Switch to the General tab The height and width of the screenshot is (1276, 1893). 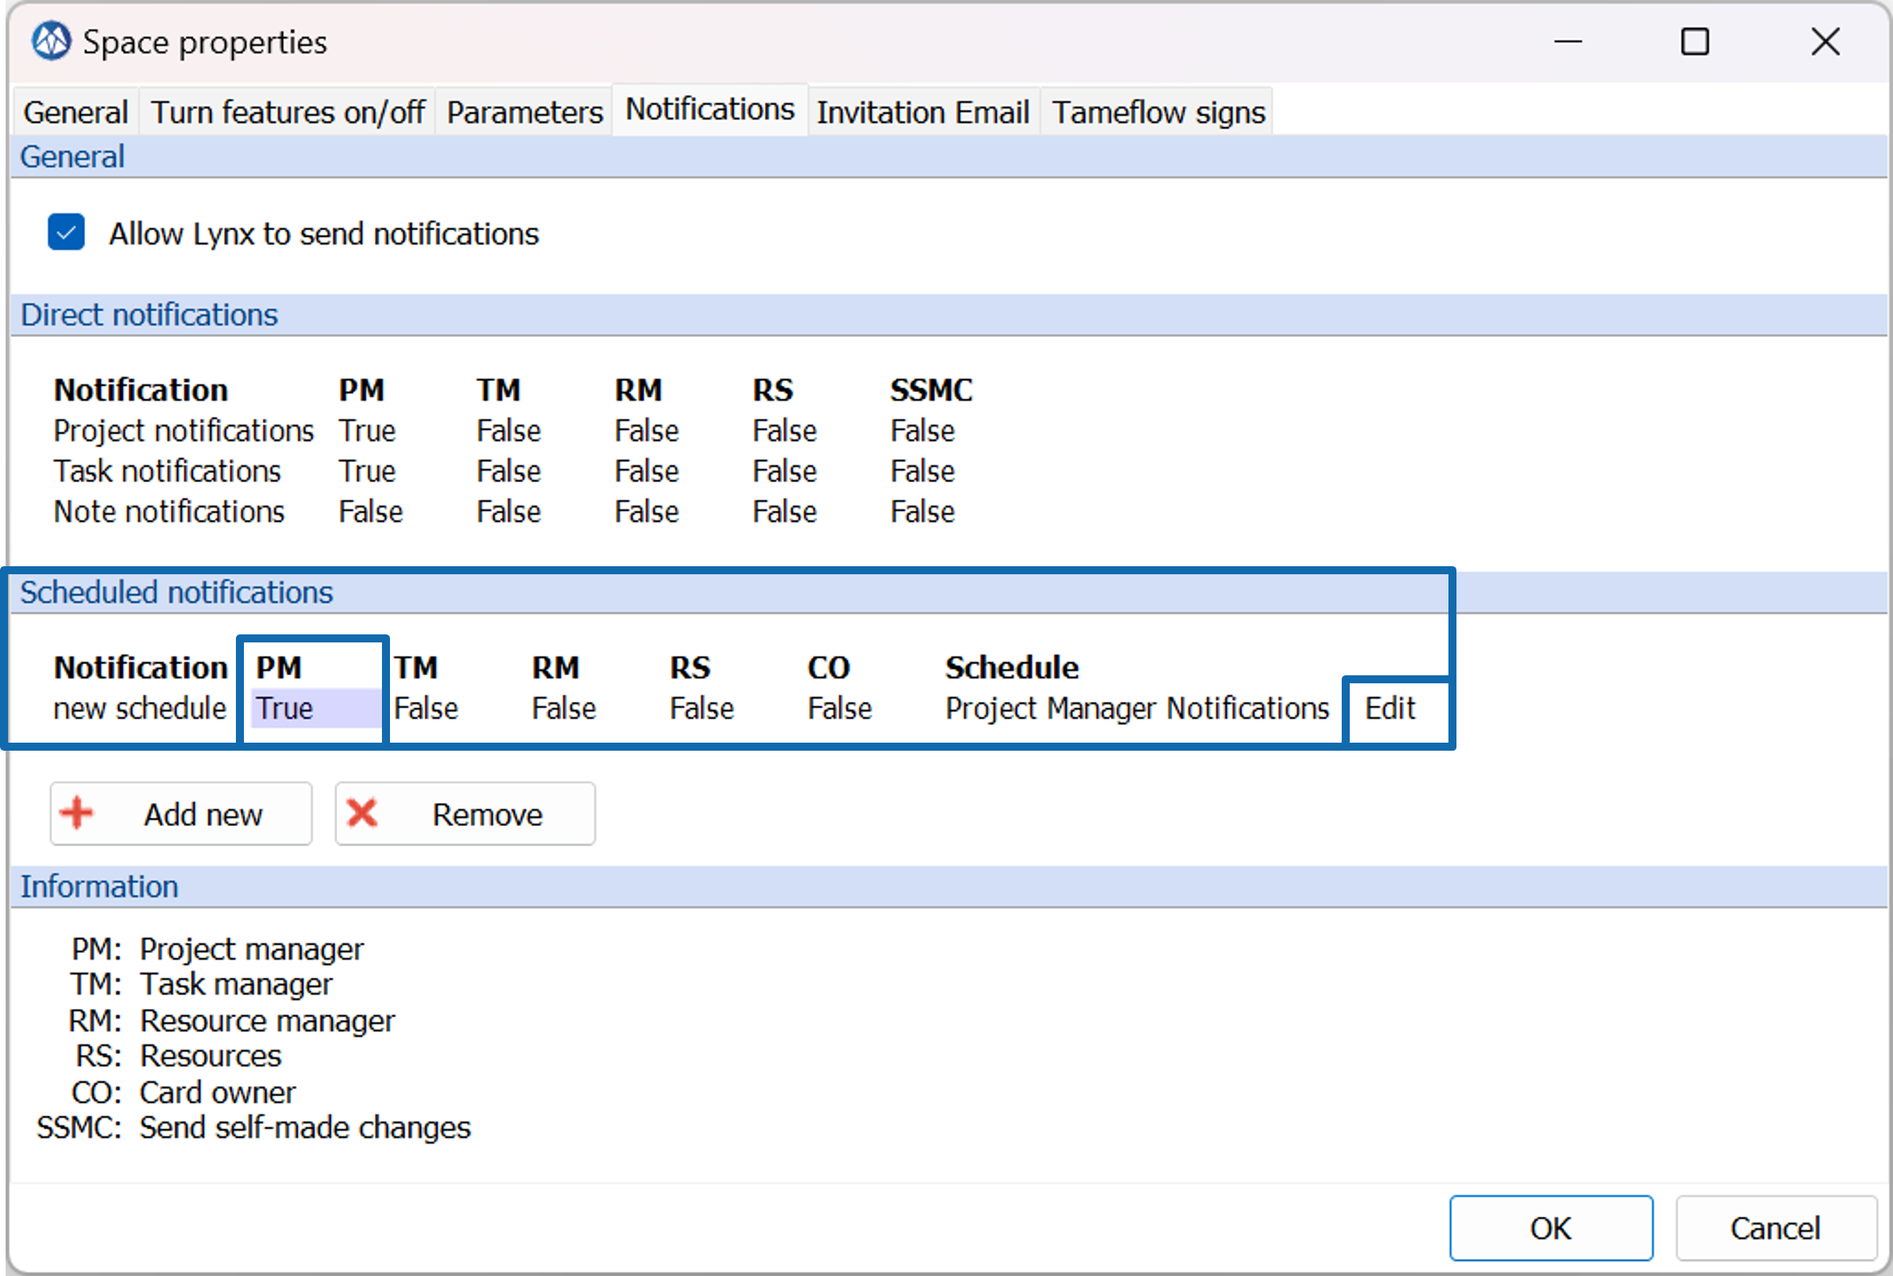coord(75,112)
